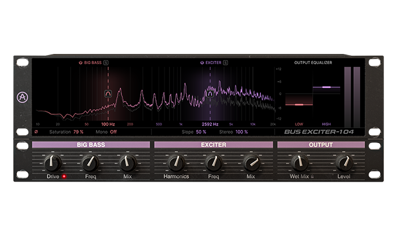The height and width of the screenshot is (227, 397).
Task: Click the BIG BASS section header
Action: [x=91, y=145]
